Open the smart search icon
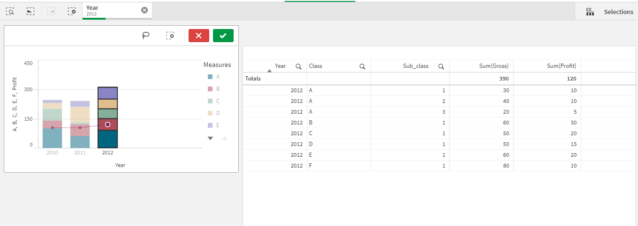 [x=10, y=11]
